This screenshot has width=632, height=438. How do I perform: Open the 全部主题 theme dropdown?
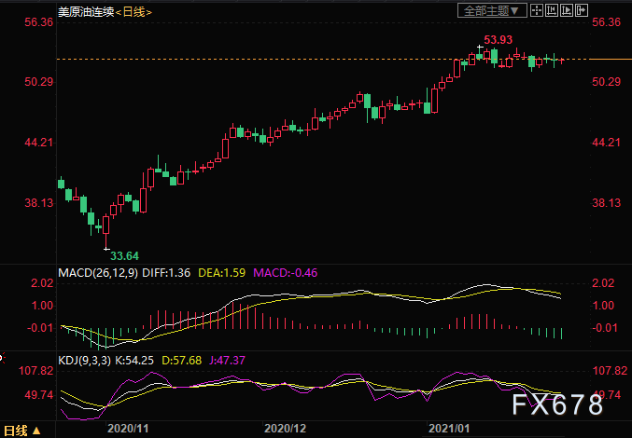(492, 11)
